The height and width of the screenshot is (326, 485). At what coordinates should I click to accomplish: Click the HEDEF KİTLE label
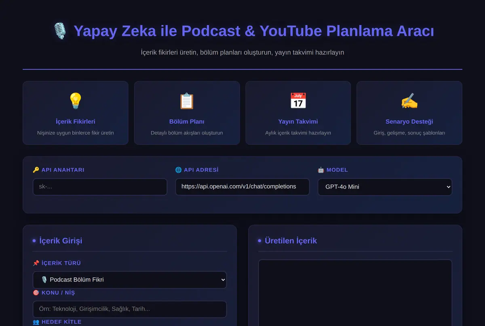[61, 322]
